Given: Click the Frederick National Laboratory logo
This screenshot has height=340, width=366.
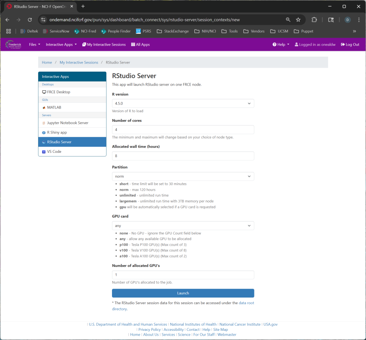Looking at the screenshot, I should pyautogui.click(x=14, y=45).
